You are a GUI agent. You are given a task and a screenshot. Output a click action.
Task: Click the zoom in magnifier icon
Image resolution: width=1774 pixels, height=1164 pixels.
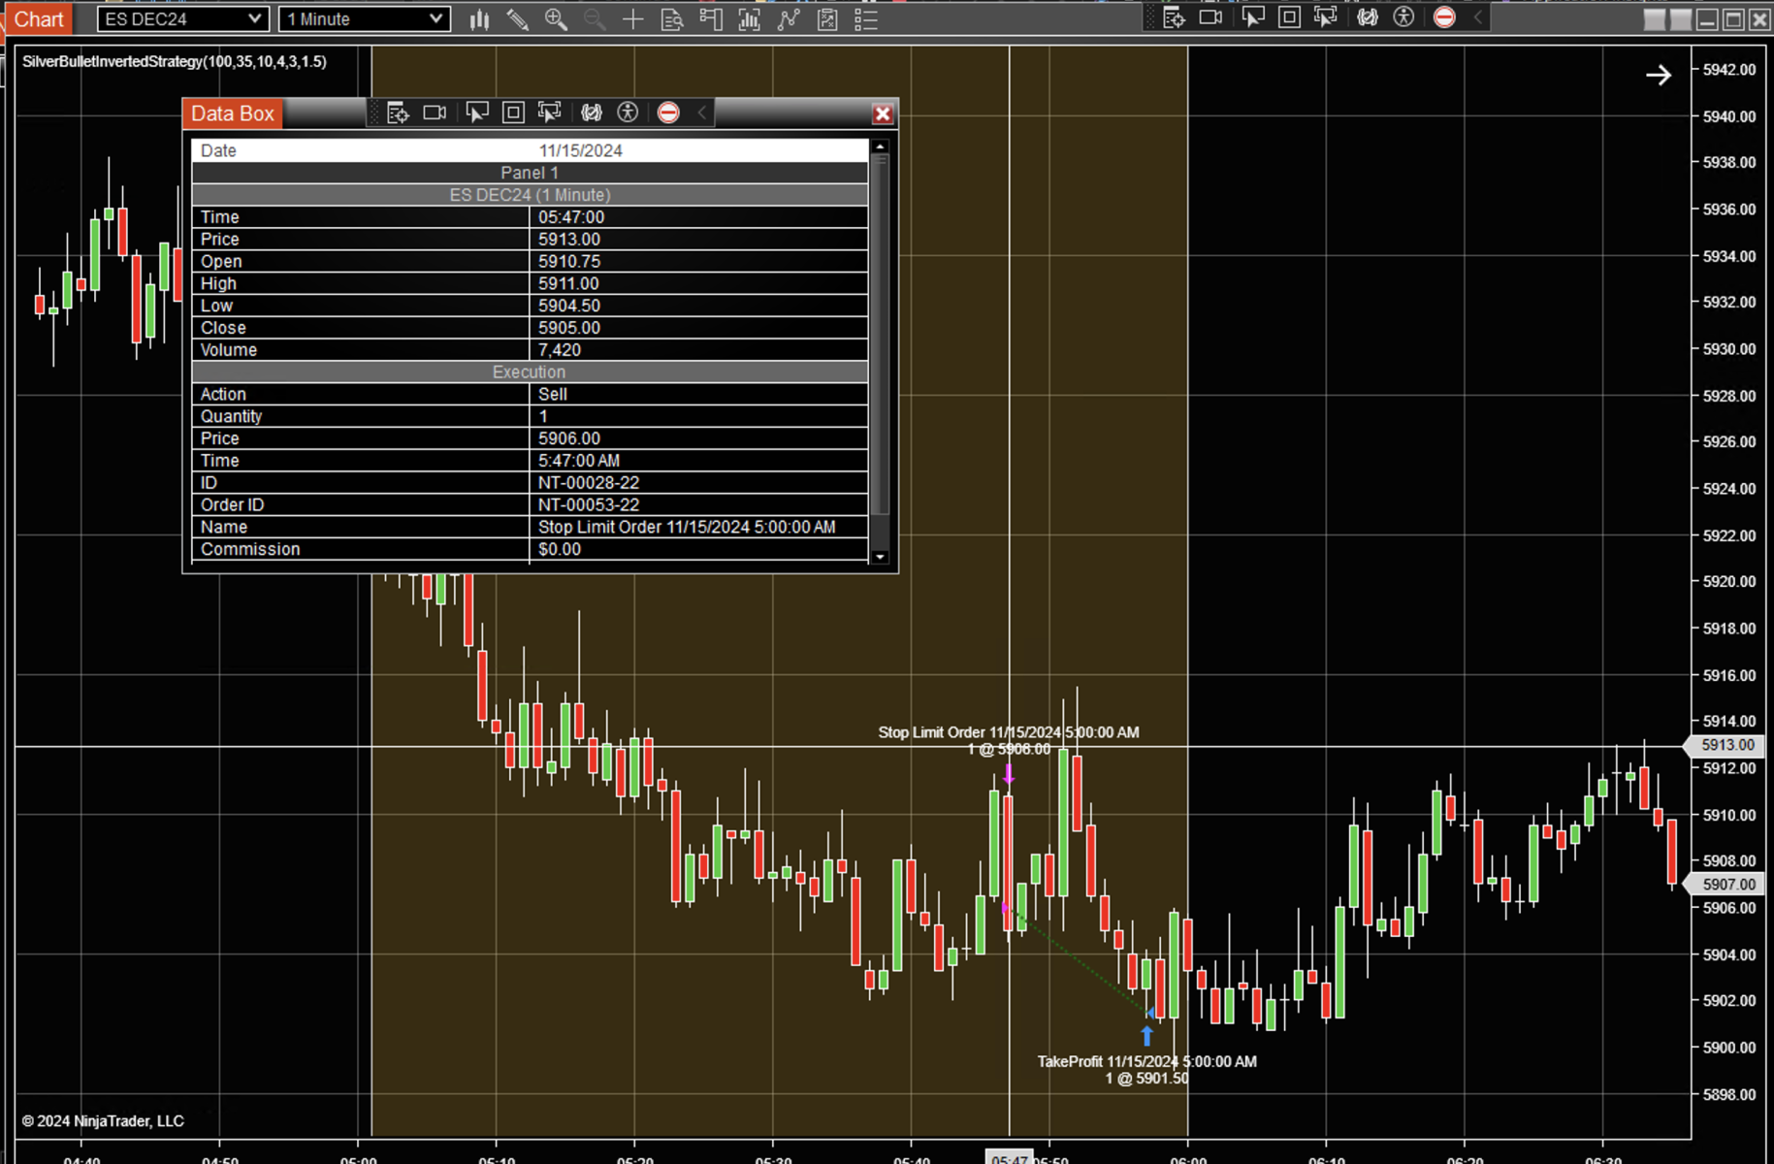point(556,19)
